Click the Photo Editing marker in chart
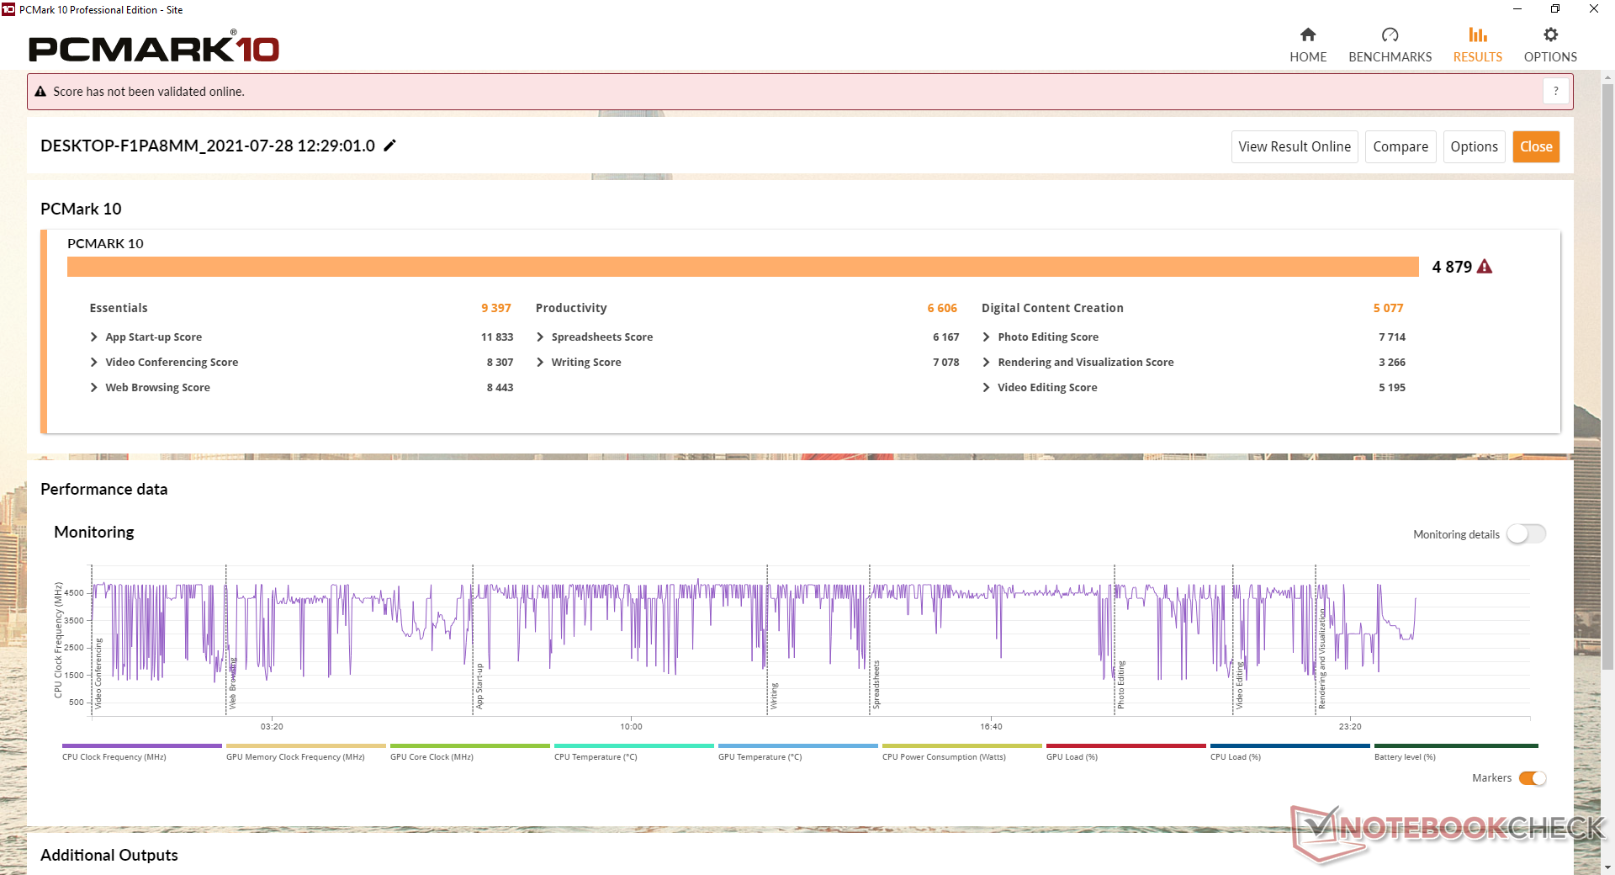1615x875 pixels. 1120,685
